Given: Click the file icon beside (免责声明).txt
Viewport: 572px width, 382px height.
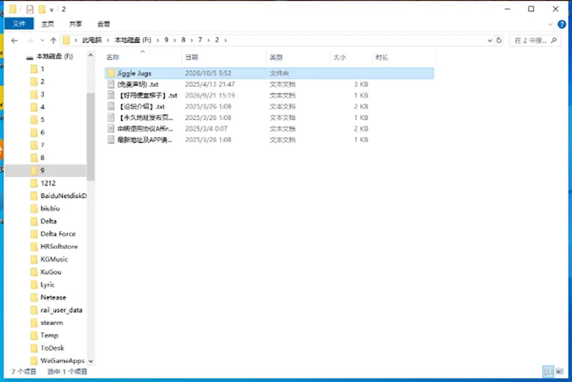Looking at the screenshot, I should 111,84.
